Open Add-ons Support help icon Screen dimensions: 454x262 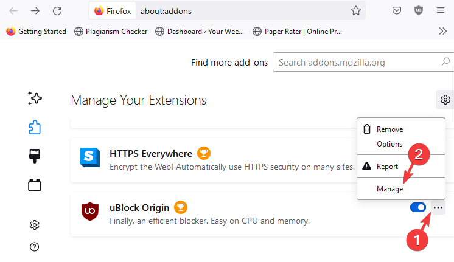click(35, 246)
